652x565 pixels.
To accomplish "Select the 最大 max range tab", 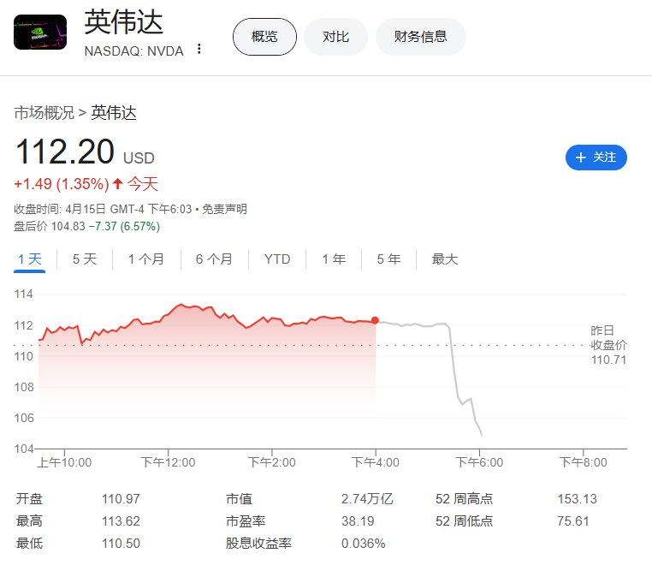I will click(x=445, y=259).
